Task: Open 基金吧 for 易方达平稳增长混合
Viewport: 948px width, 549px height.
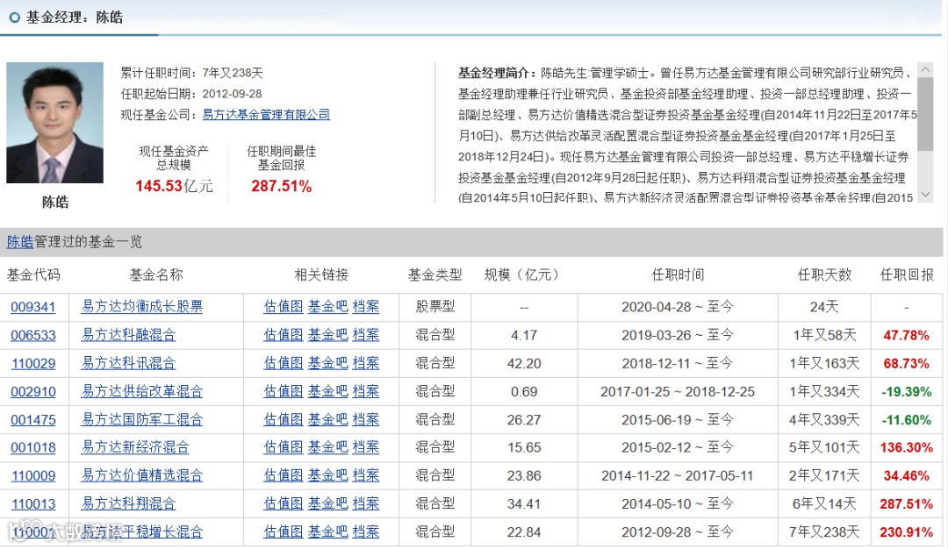Action: click(x=327, y=531)
